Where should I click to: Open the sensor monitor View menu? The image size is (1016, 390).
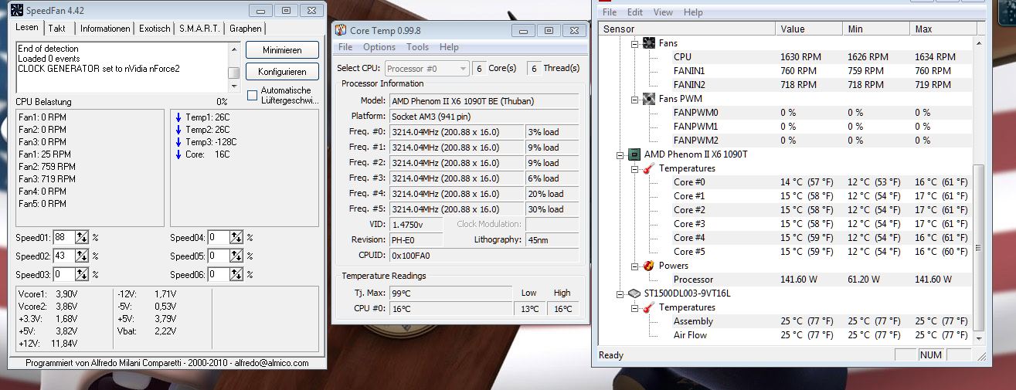coord(663,12)
